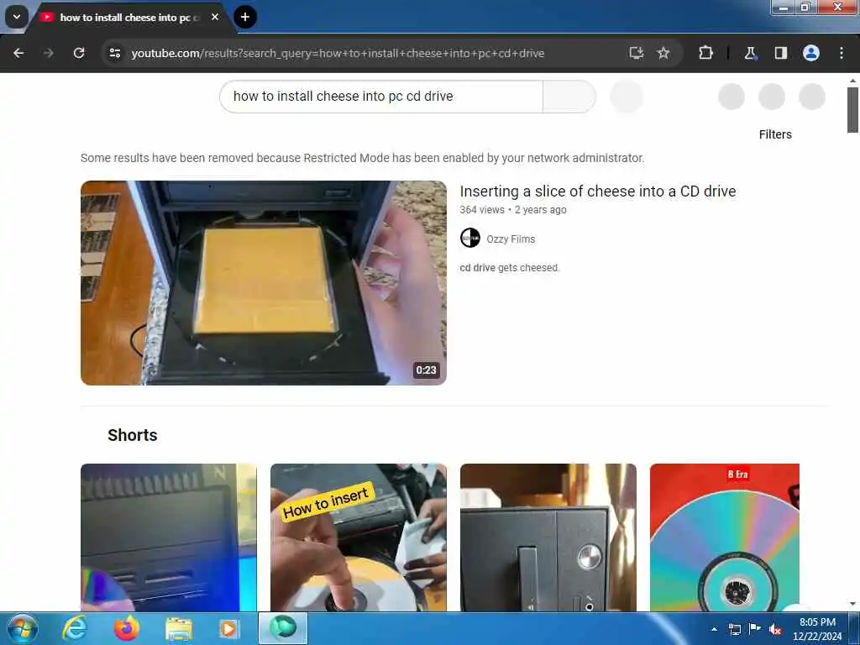Open Windows Explorer folder from taskbar
This screenshot has height=645, width=860.
(179, 628)
